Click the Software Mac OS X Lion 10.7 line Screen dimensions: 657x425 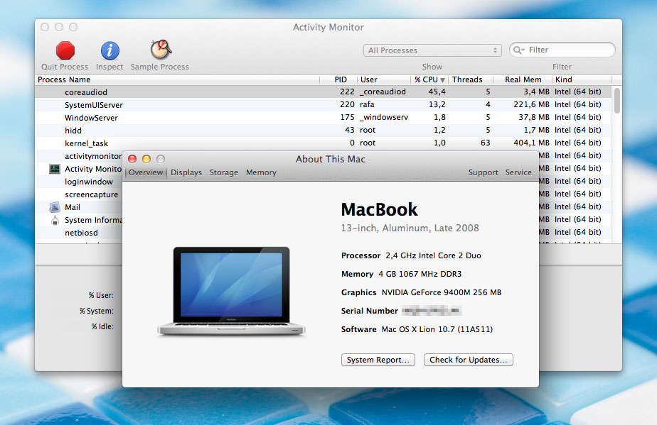click(x=417, y=329)
